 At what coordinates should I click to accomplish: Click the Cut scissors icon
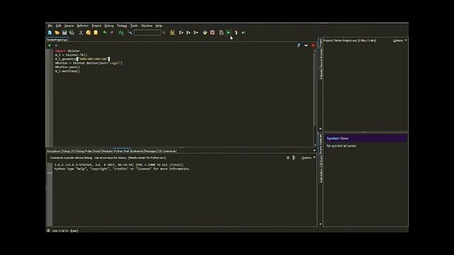pos(81,33)
